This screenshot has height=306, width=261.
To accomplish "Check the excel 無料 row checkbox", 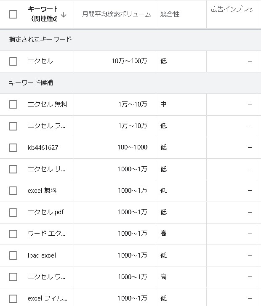I will [13, 191].
